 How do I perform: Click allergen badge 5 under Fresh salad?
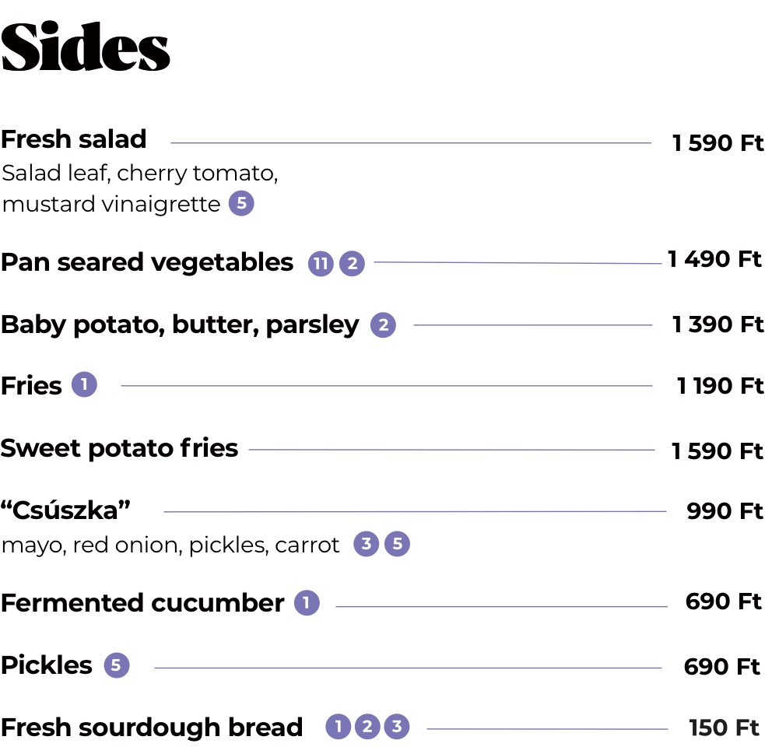click(241, 203)
